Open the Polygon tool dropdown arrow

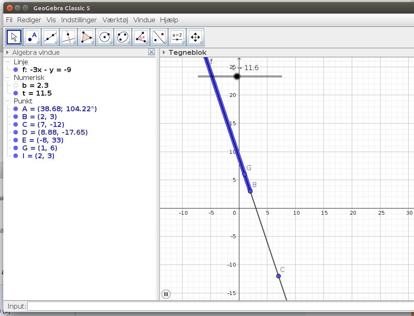92,43
